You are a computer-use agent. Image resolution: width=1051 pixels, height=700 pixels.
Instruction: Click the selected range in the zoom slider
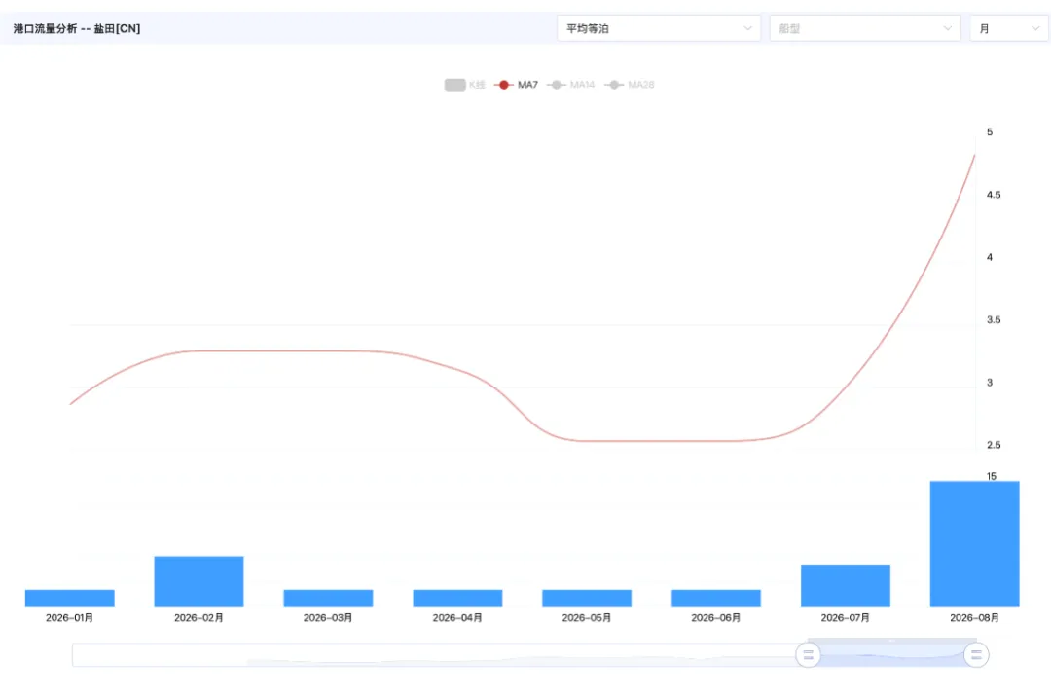pos(892,654)
